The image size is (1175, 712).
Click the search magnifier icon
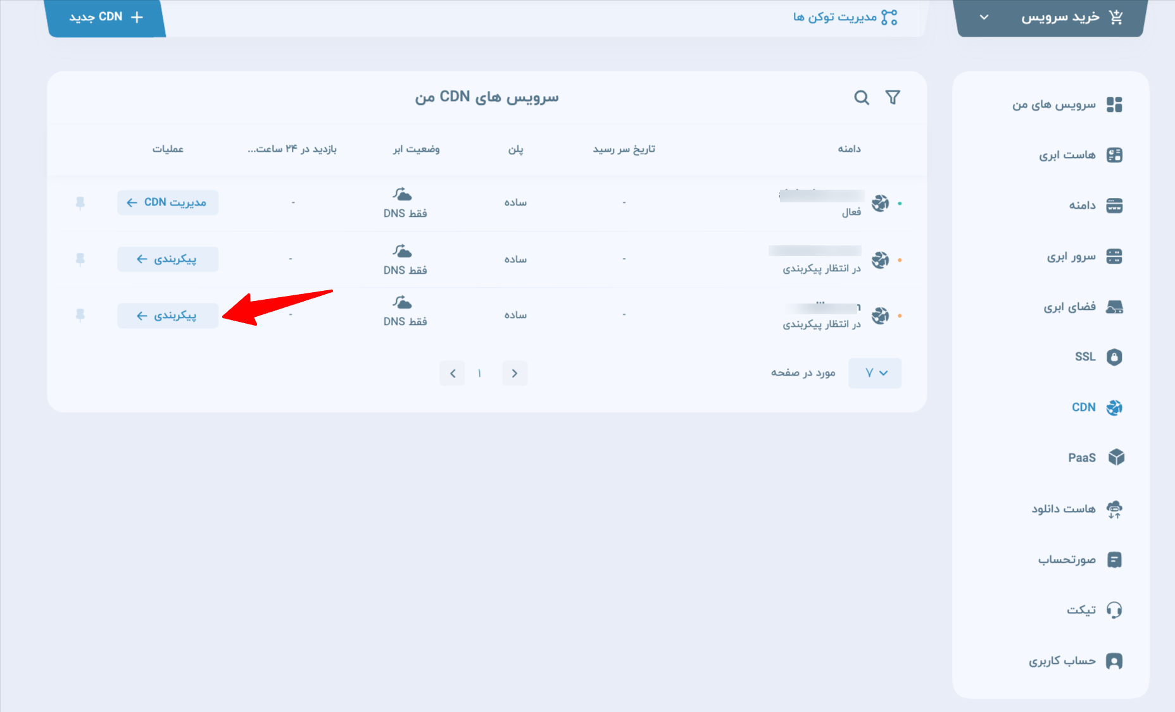click(x=861, y=97)
